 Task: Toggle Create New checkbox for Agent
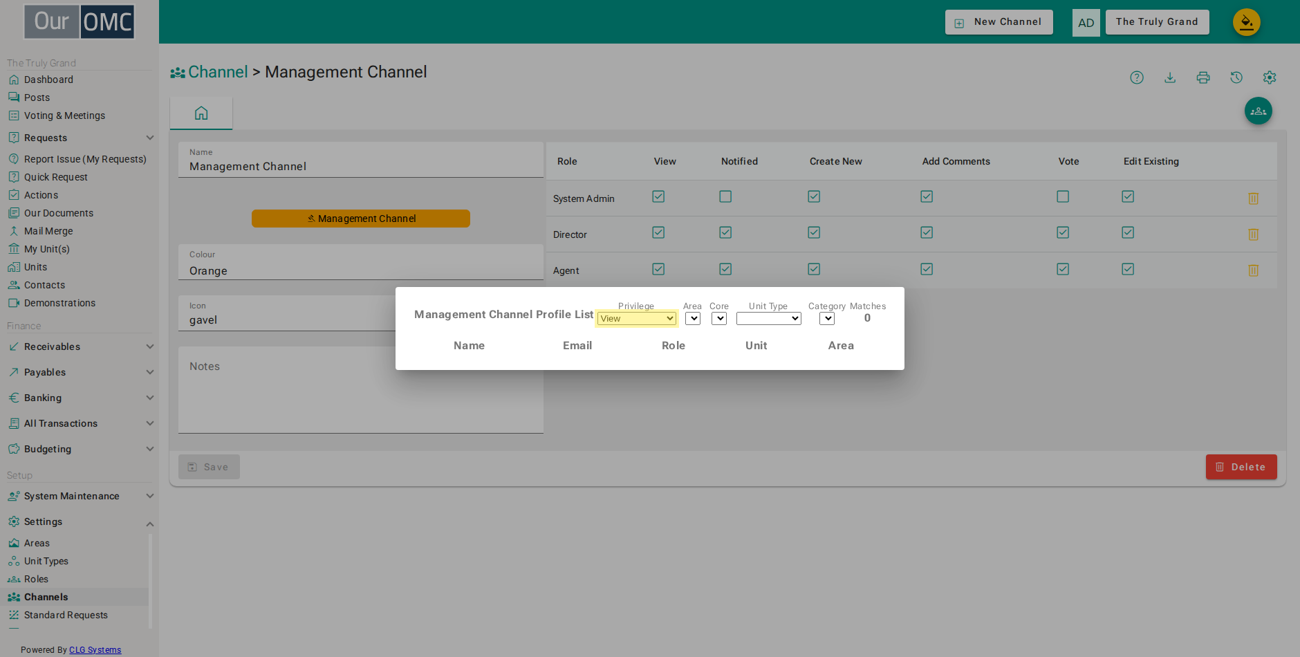tap(814, 269)
